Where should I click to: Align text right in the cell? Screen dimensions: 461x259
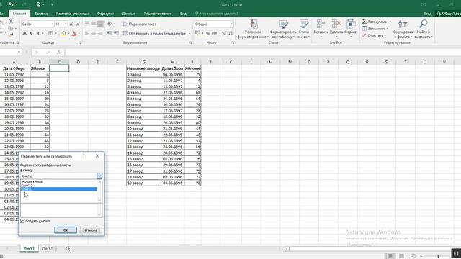click(x=100, y=34)
